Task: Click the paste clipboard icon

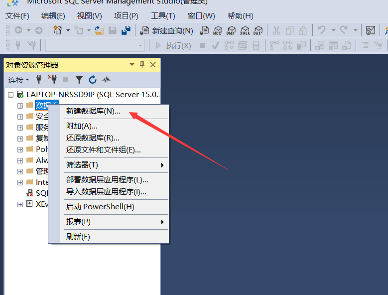Action: click(303, 30)
